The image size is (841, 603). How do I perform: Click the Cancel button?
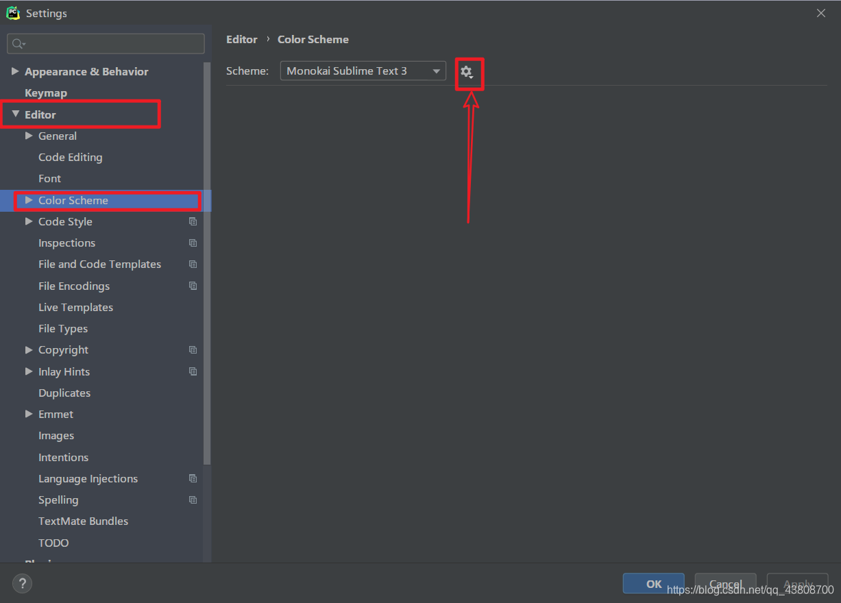tap(725, 584)
